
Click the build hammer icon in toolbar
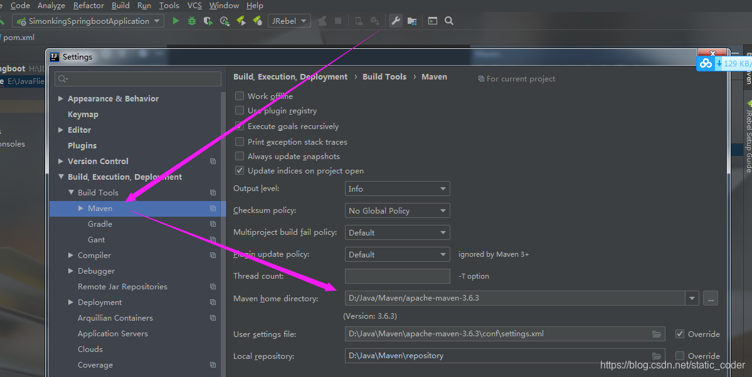tap(2, 21)
